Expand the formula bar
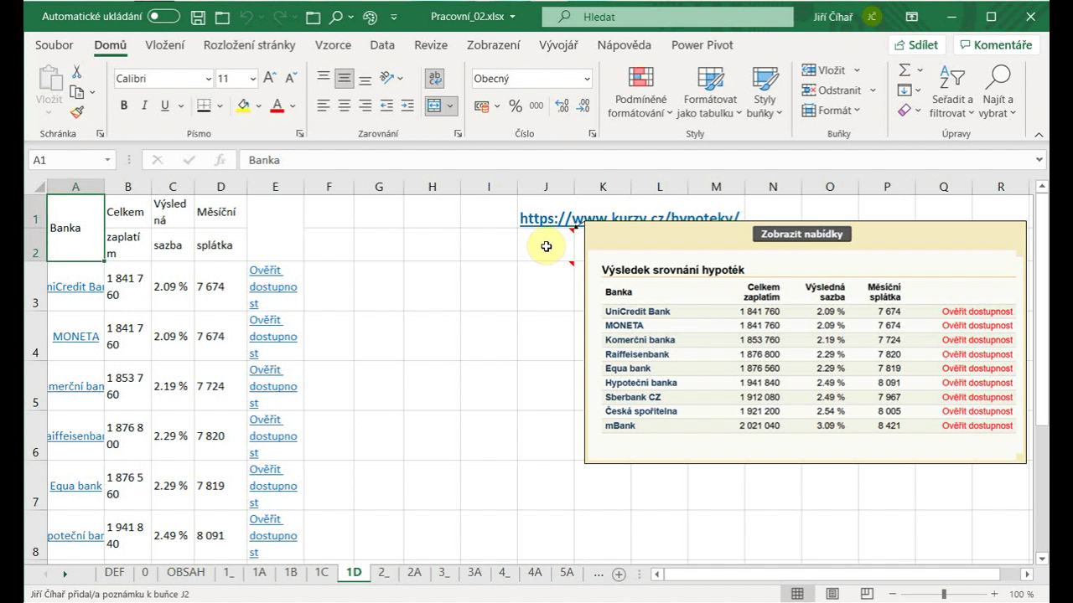 point(1039,159)
